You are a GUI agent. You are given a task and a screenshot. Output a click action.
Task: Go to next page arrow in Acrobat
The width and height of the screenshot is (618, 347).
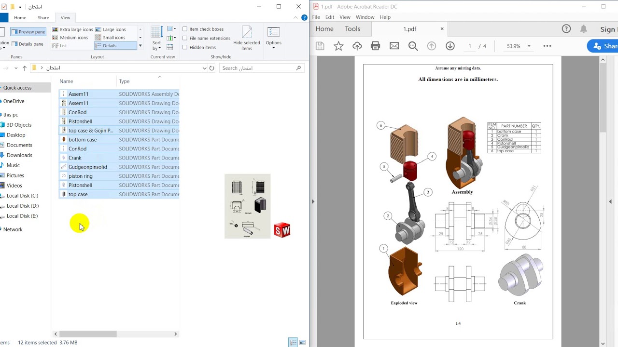tap(450, 46)
